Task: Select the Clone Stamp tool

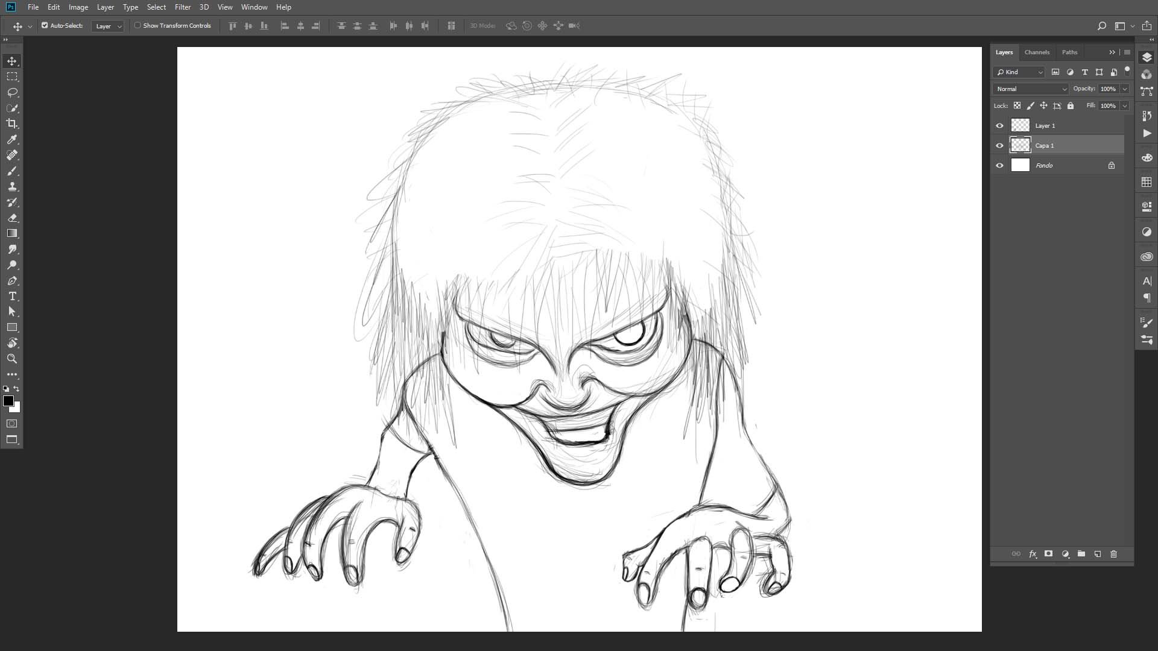Action: [x=12, y=186]
